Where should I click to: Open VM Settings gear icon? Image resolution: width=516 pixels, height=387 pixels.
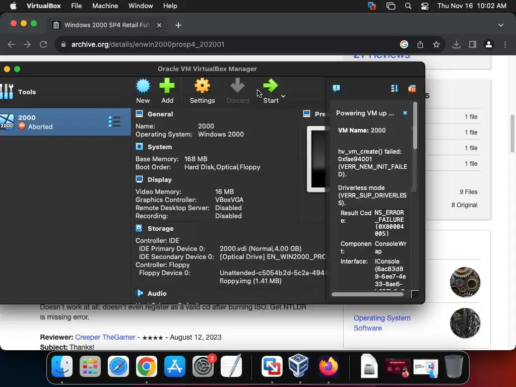point(202,86)
